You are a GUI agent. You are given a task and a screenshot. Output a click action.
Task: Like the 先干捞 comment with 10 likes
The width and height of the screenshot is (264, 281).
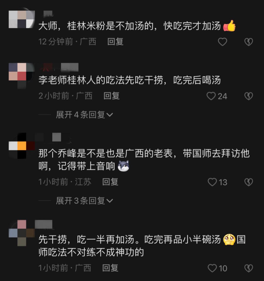point(212,268)
